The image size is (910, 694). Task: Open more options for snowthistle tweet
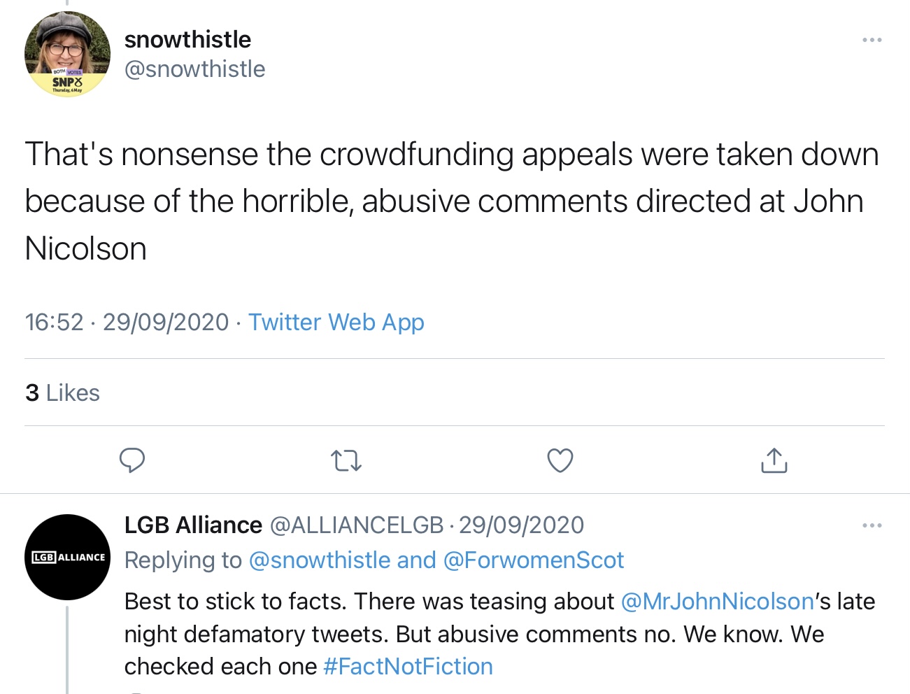coord(872,40)
